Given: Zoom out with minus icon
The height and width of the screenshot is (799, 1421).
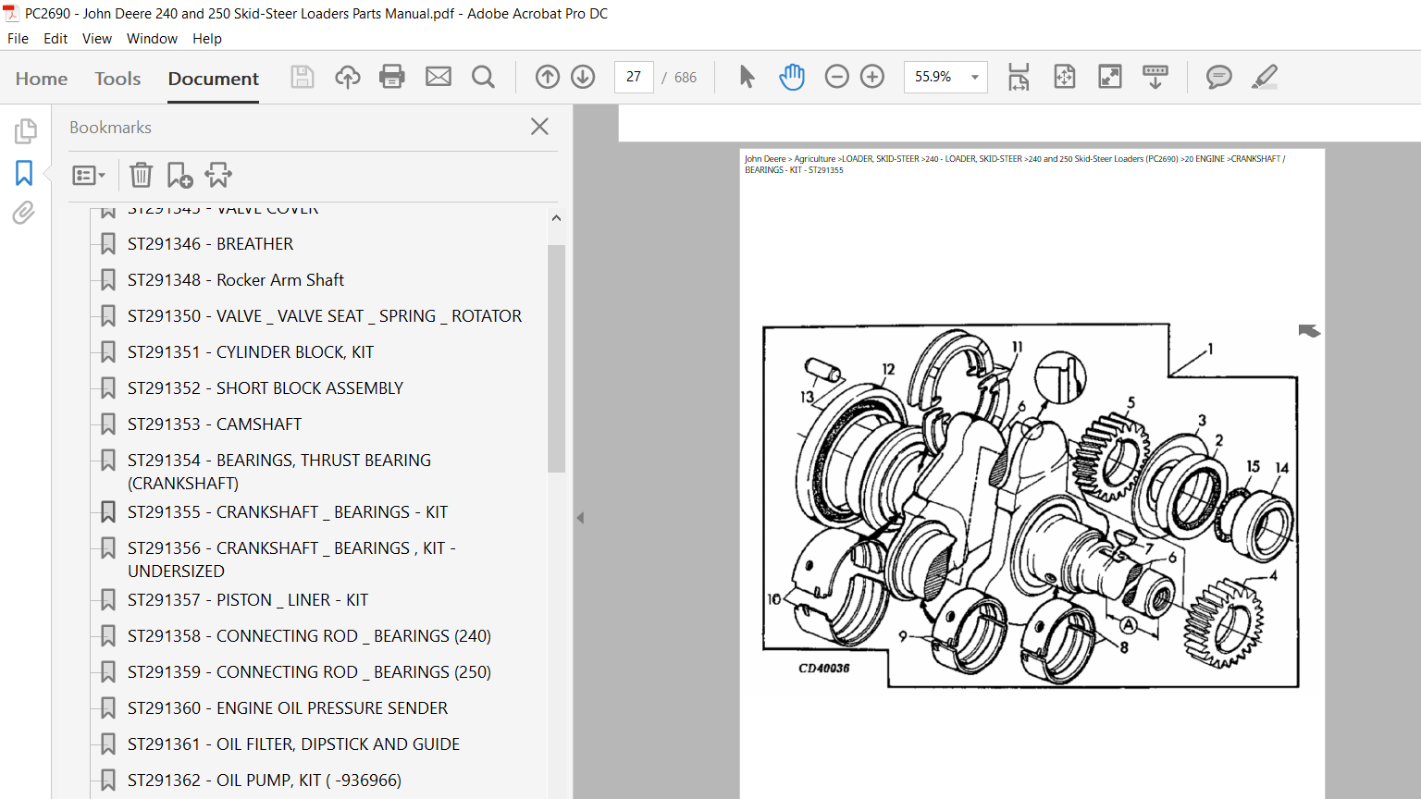Looking at the screenshot, I should [836, 77].
